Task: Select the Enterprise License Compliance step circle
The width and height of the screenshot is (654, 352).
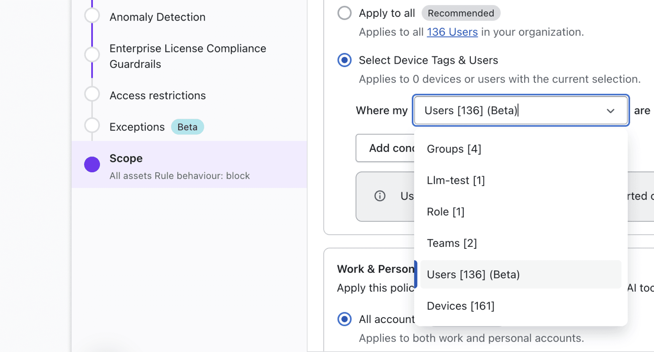Action: click(x=92, y=55)
